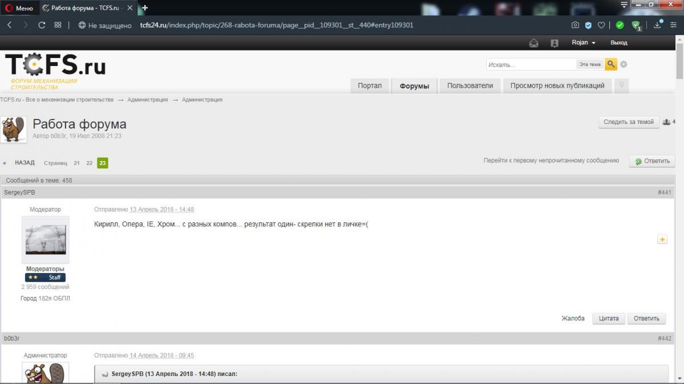Open forum notifications icon next to Rojan
This screenshot has width=684, height=384.
[554, 43]
